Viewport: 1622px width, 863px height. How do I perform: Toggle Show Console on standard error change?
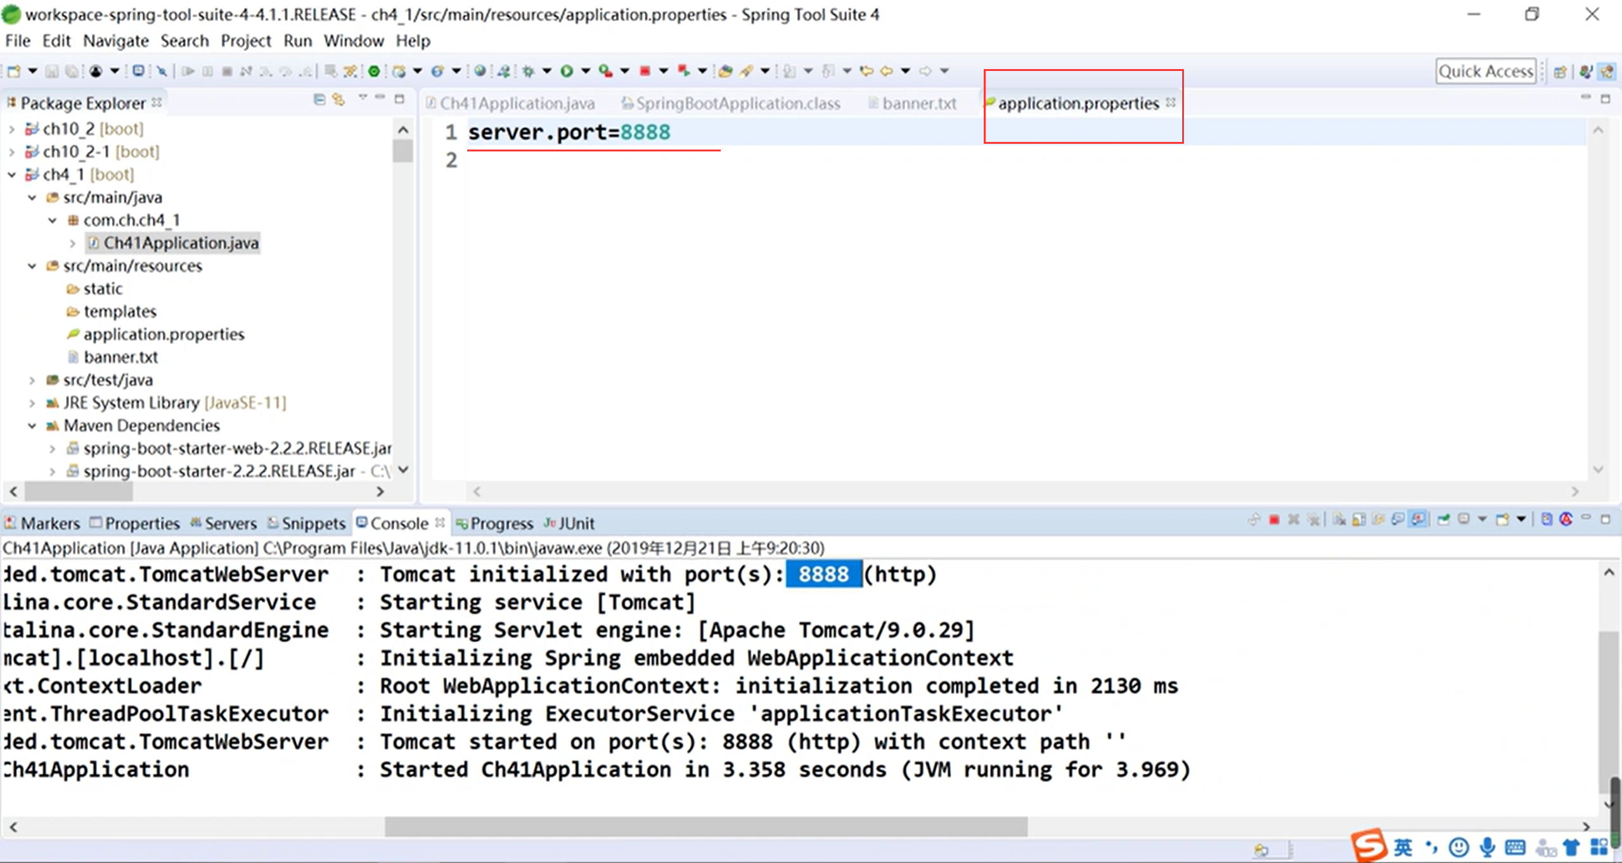pos(1419,520)
